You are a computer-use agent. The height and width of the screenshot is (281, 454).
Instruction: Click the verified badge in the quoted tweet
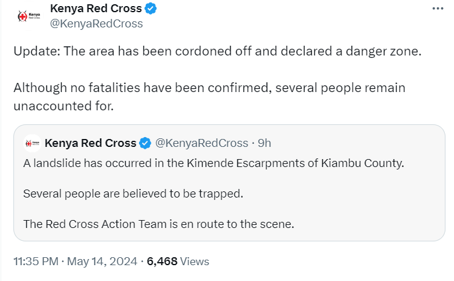[x=145, y=143]
